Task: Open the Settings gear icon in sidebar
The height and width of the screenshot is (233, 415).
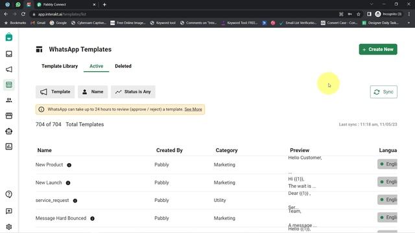Action: click(x=8, y=227)
